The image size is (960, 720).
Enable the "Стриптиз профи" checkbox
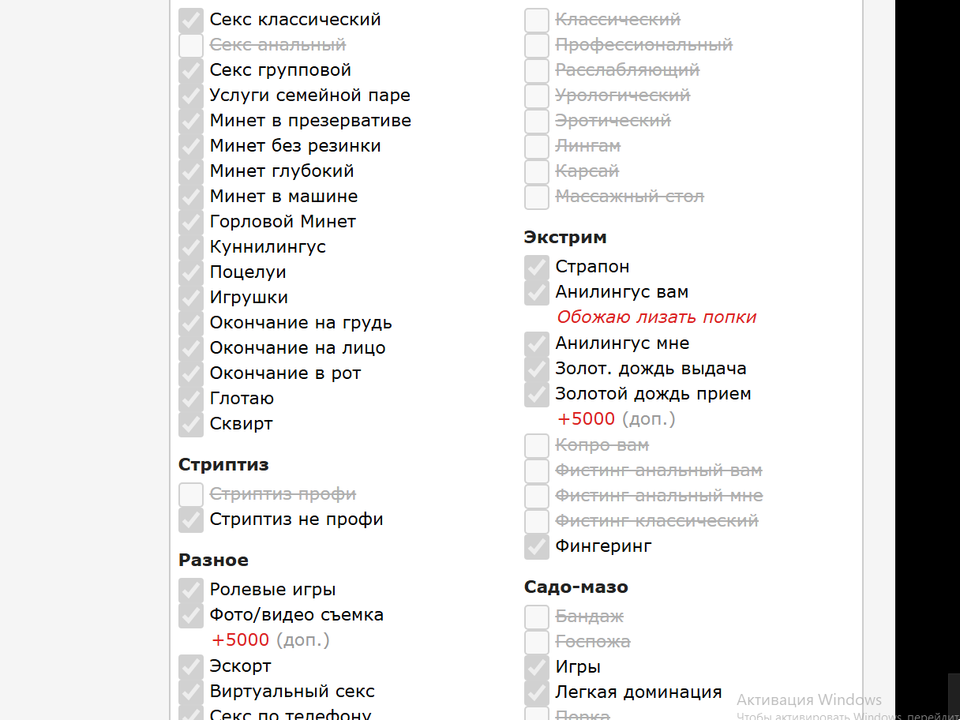point(191,495)
